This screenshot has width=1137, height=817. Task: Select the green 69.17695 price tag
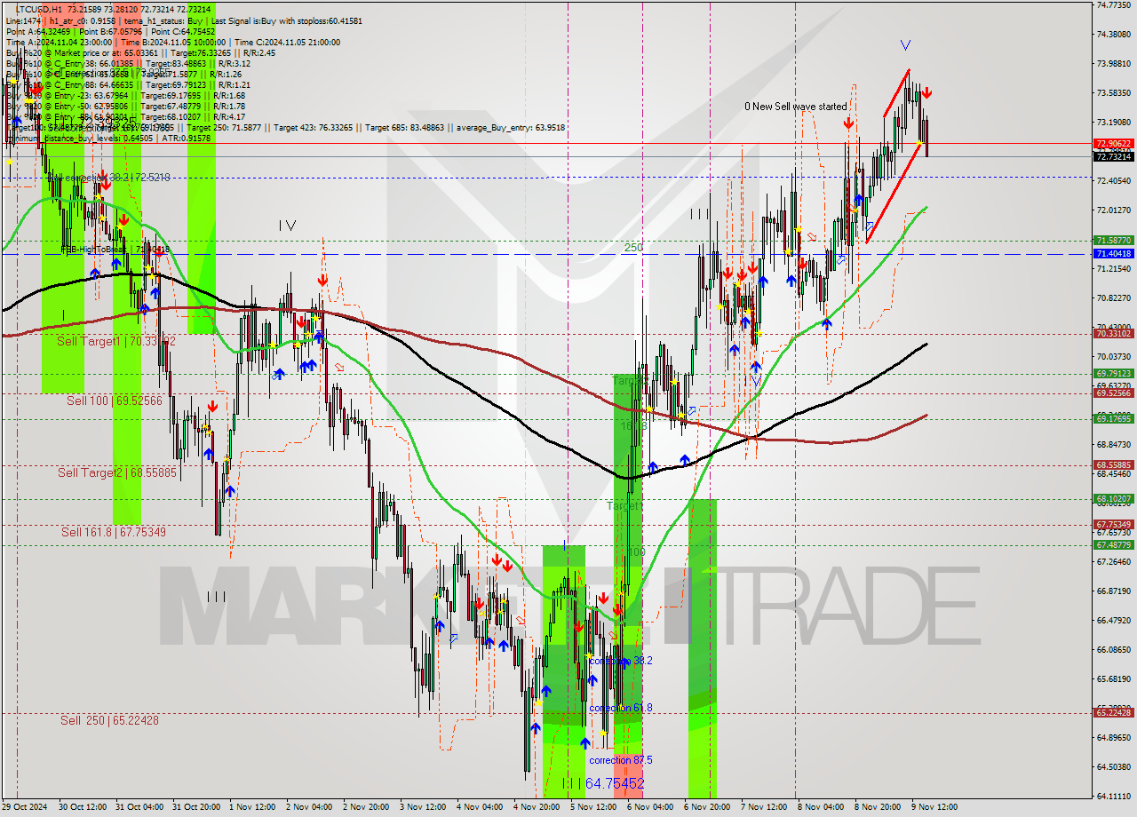point(1113,419)
